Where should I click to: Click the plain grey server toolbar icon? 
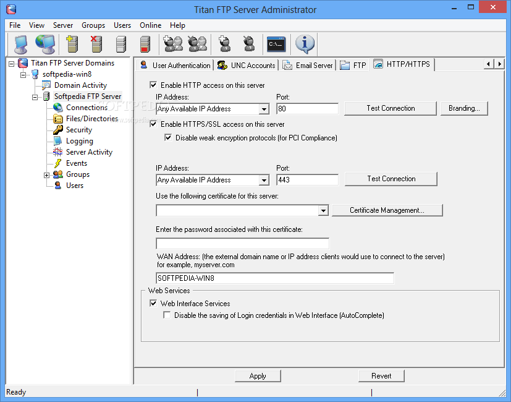pyautogui.click(x=120, y=44)
